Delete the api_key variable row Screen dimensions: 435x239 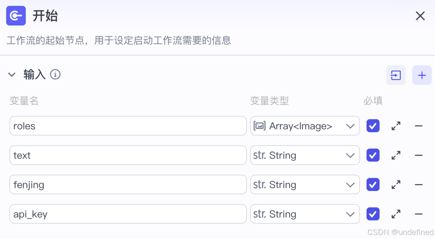418,214
